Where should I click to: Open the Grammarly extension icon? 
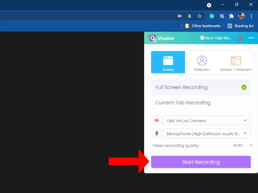(x=212, y=16)
